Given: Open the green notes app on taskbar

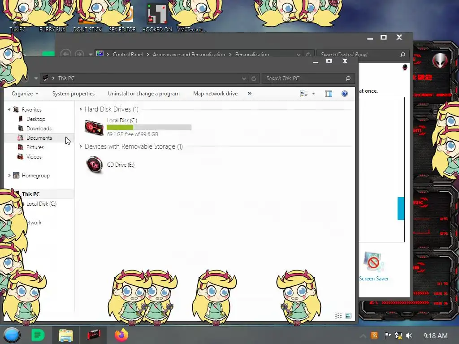Looking at the screenshot, I should tap(38, 335).
